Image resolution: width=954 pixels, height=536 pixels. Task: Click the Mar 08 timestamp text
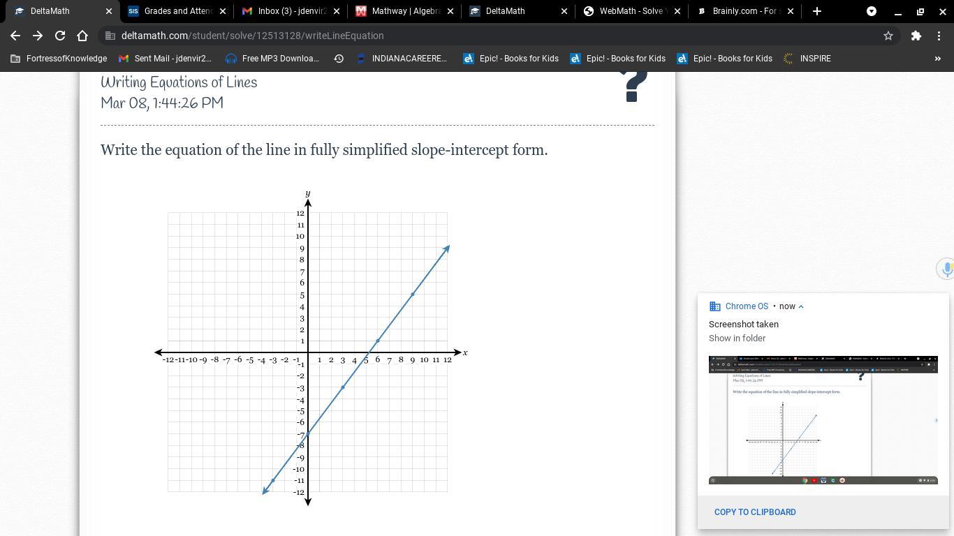tap(162, 103)
